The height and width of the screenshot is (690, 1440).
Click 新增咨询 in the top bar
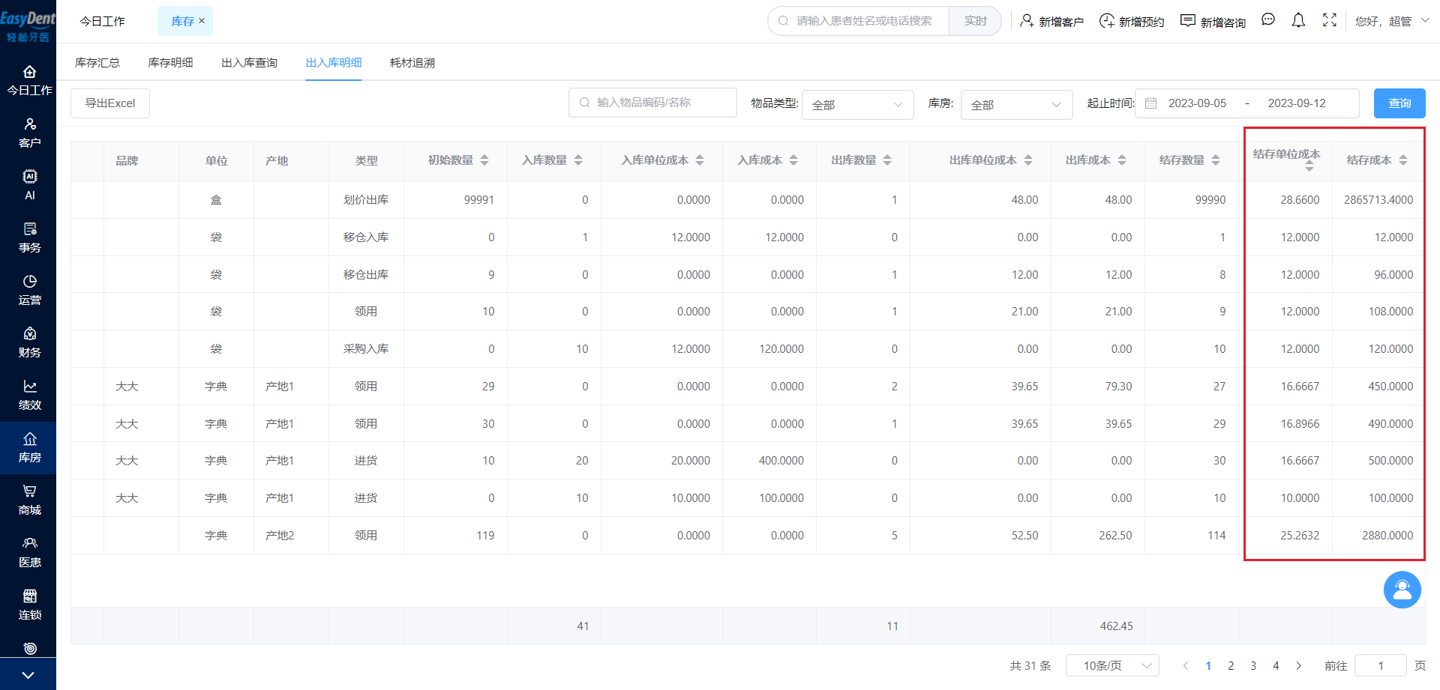click(x=1213, y=22)
